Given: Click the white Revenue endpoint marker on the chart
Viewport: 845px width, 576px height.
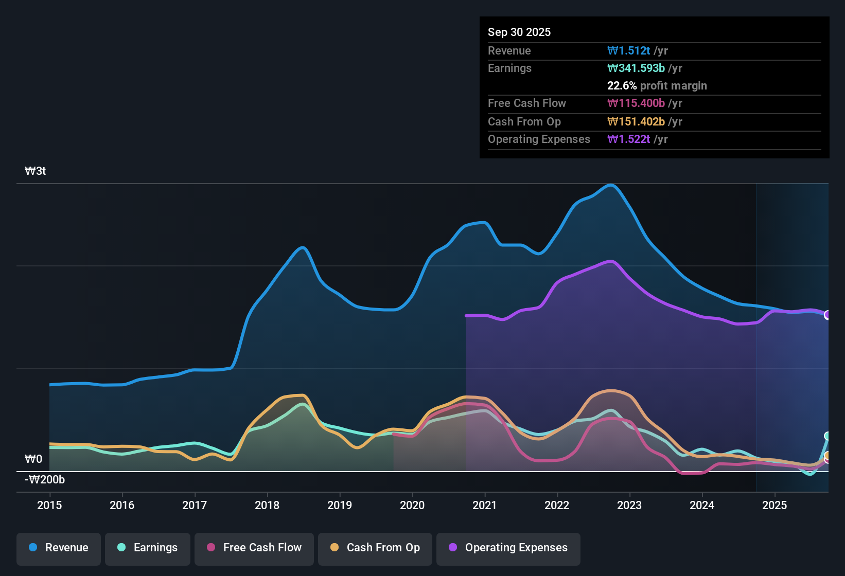Looking at the screenshot, I should coord(828,317).
